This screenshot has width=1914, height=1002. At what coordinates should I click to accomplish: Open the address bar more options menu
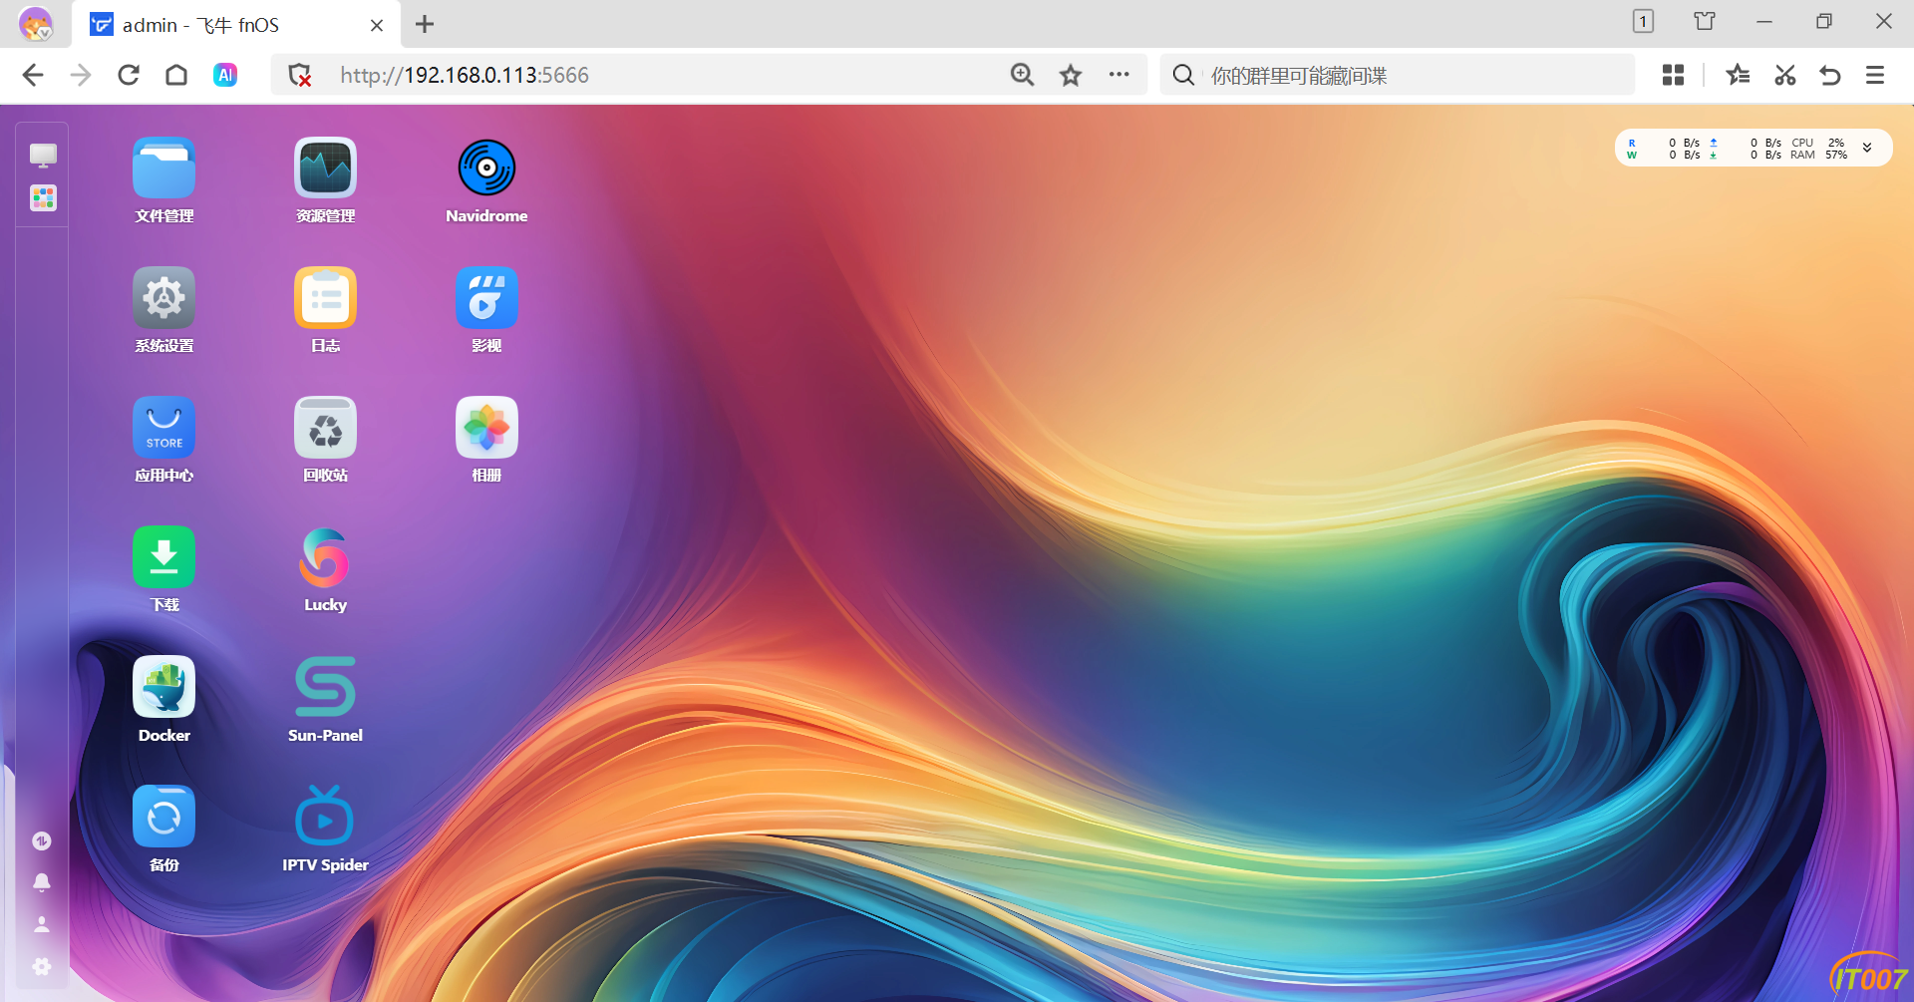click(x=1118, y=75)
